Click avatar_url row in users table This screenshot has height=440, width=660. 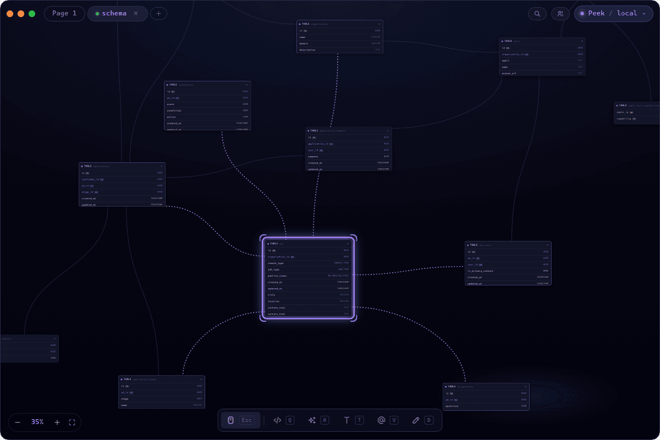coord(542,73)
